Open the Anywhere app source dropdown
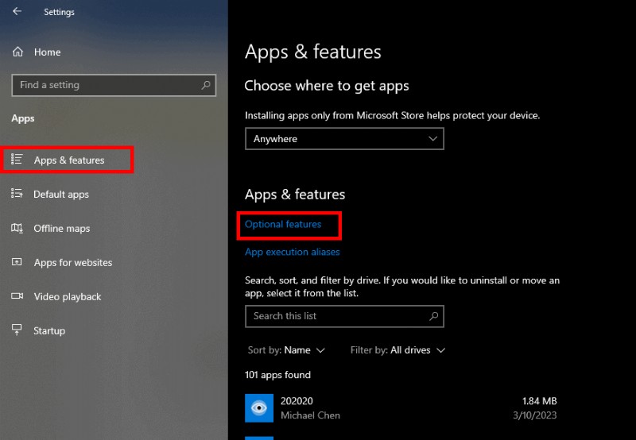 click(x=344, y=139)
